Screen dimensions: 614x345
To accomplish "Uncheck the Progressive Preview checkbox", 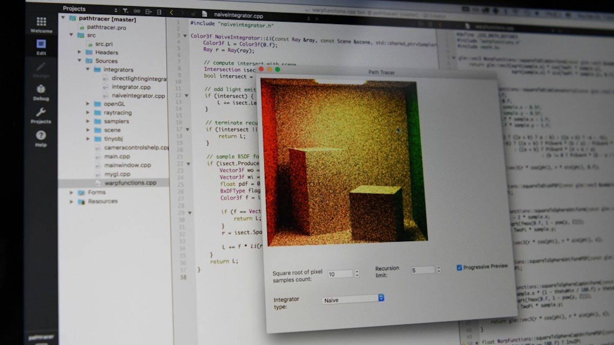I will (459, 268).
